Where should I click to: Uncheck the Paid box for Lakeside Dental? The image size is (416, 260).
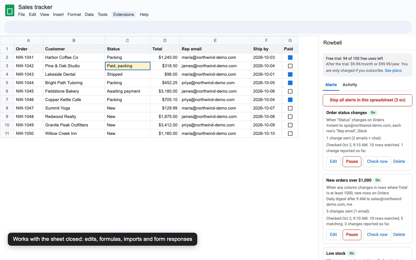pos(290,74)
